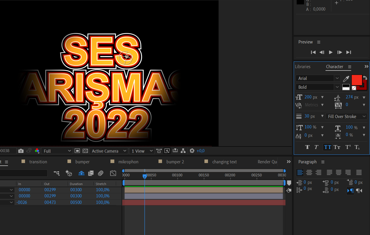370x235 pixels.
Task: Click the swap fill and stroke arrow
Action: click(365, 78)
